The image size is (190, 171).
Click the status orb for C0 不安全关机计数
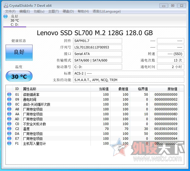(9, 124)
